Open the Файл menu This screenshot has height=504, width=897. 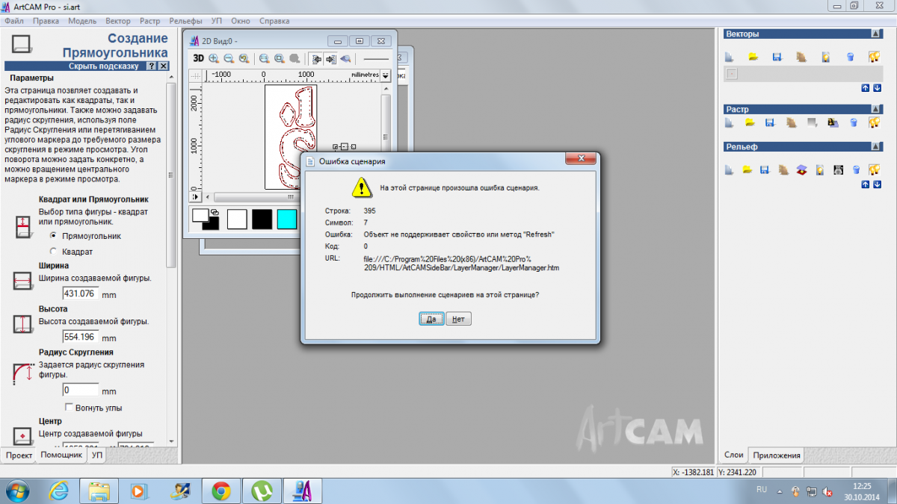coord(14,21)
